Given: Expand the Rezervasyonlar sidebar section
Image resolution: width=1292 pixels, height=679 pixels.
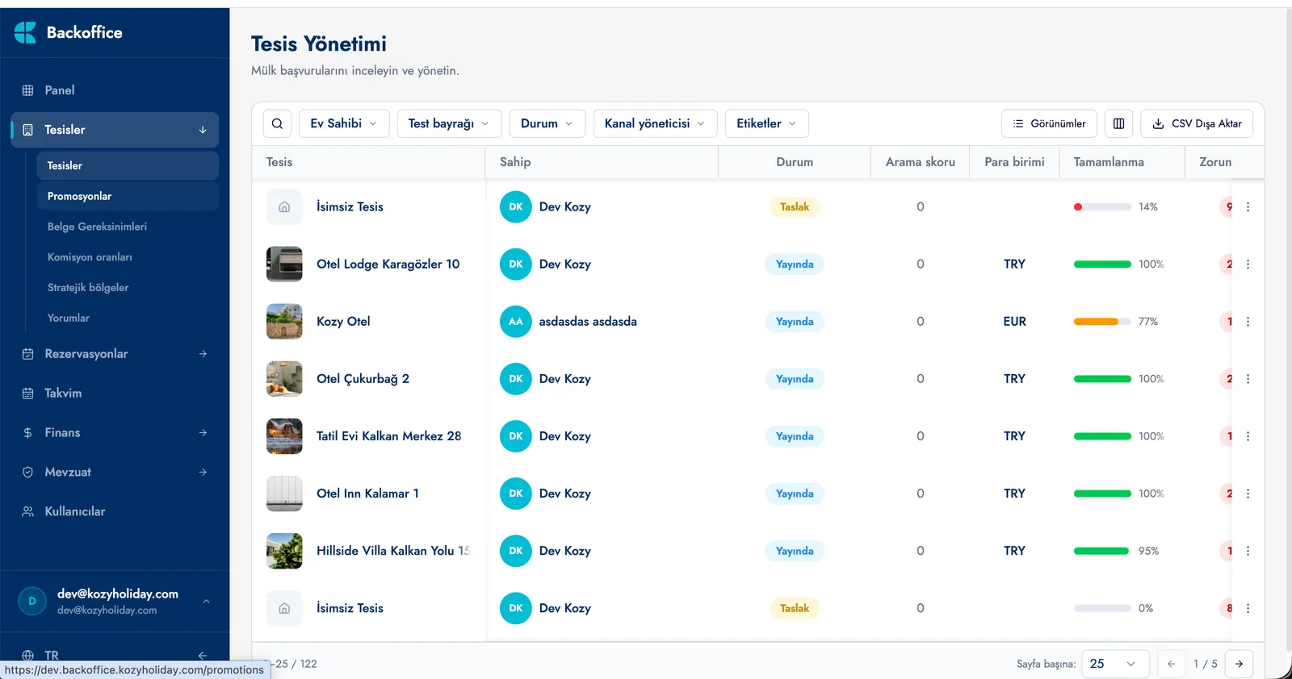Looking at the screenshot, I should [115, 354].
